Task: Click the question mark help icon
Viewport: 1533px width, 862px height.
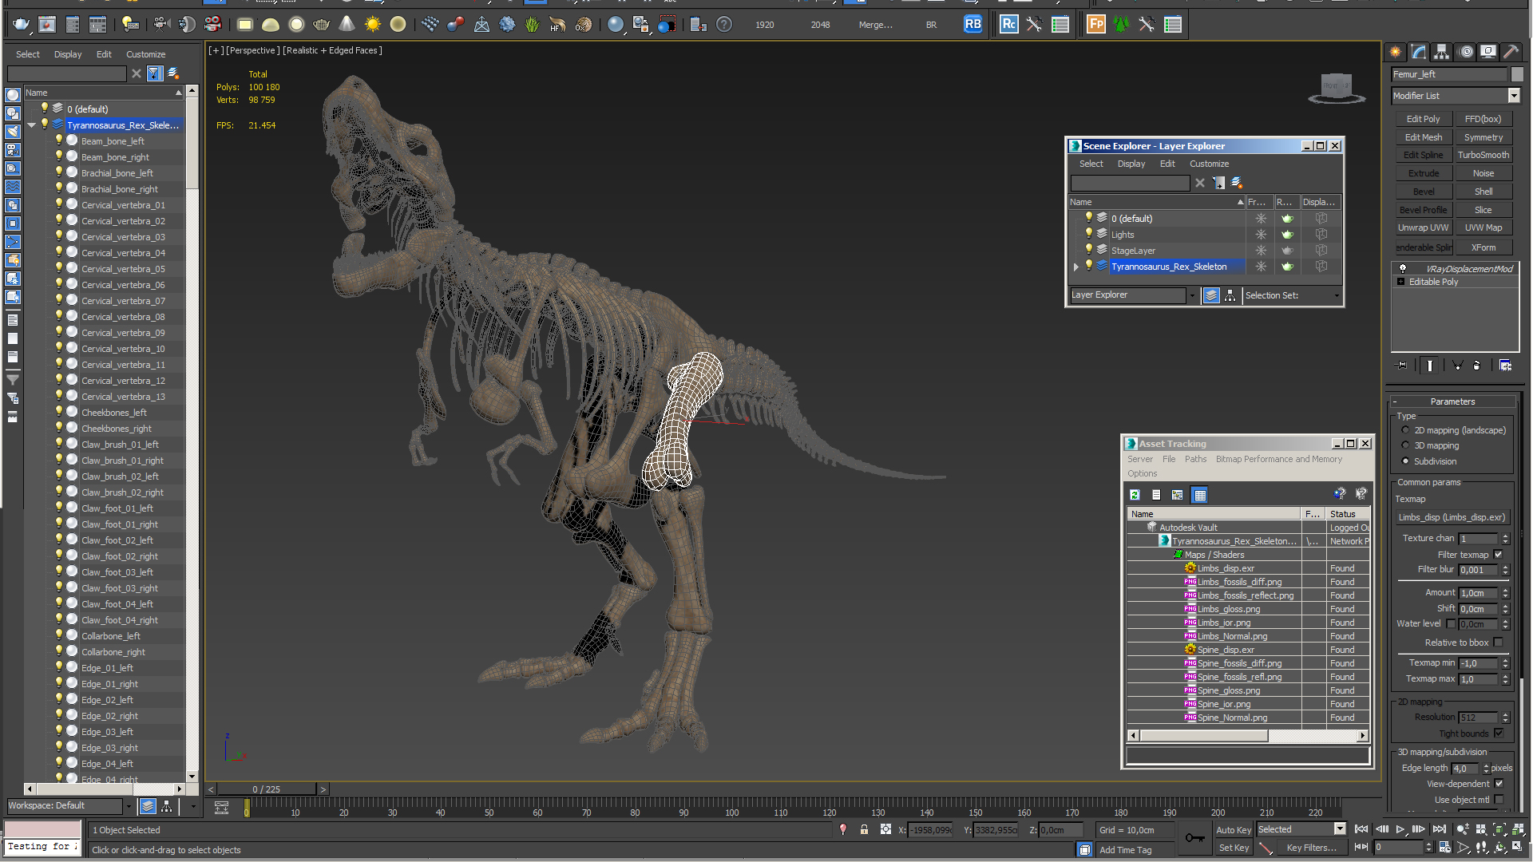Action: [724, 25]
